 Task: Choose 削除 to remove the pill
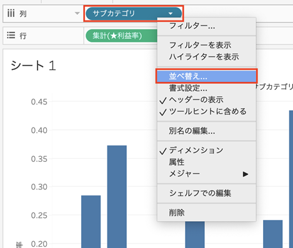pyautogui.click(x=207, y=212)
